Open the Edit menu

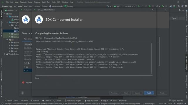[x=12, y=2]
